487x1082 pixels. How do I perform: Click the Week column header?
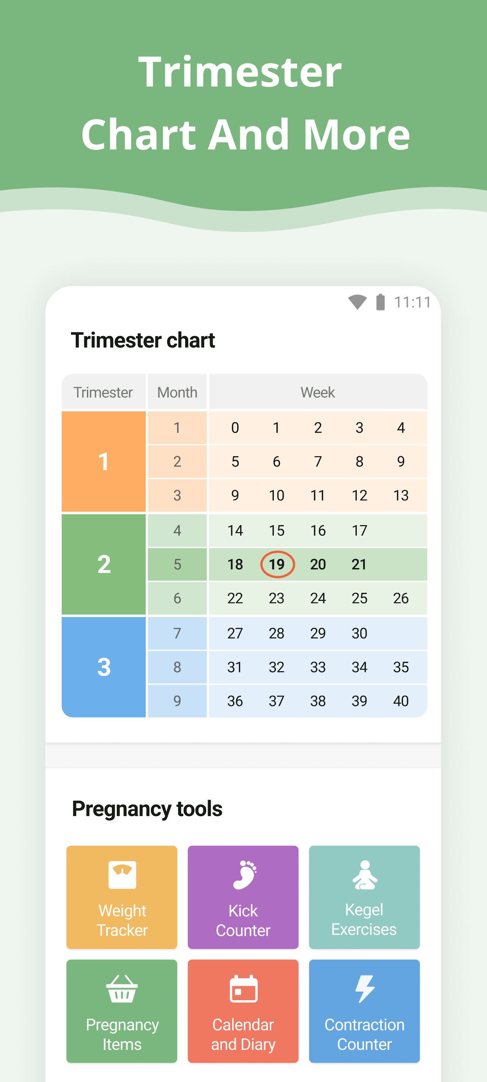318,392
